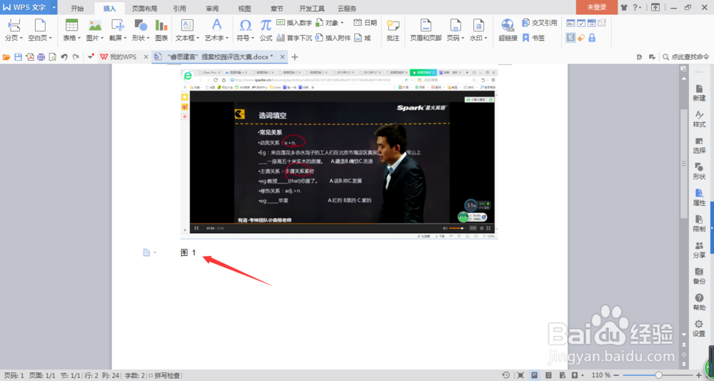The image size is (714, 381).
Task: Switch to the 开始 tab
Action: [x=77, y=8]
